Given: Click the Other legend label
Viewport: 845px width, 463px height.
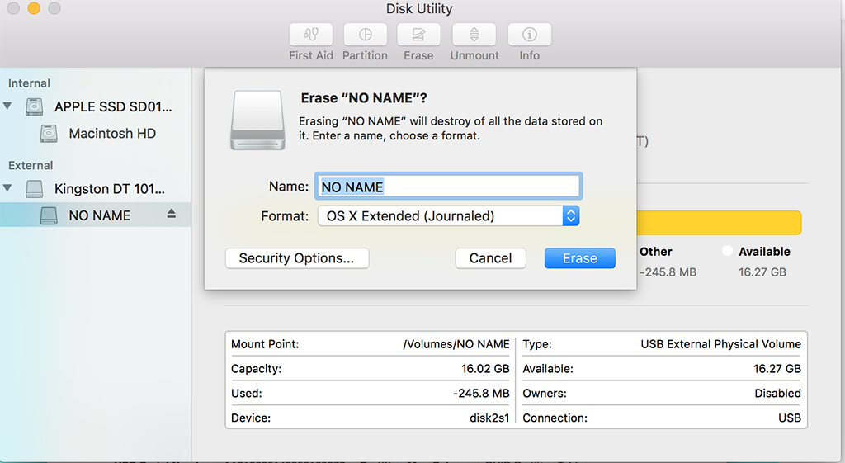Looking at the screenshot, I should pyautogui.click(x=656, y=252).
